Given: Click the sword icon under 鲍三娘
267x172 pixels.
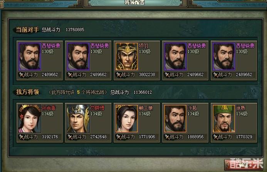Looking at the screenshot, I should [118, 137].
